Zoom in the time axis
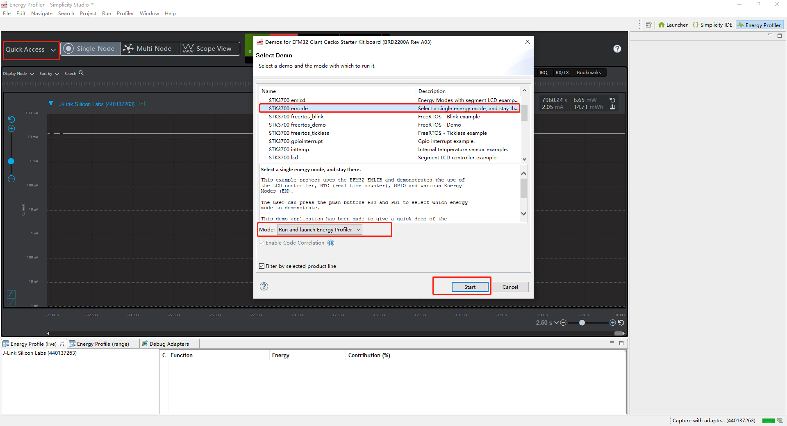 (x=613, y=323)
